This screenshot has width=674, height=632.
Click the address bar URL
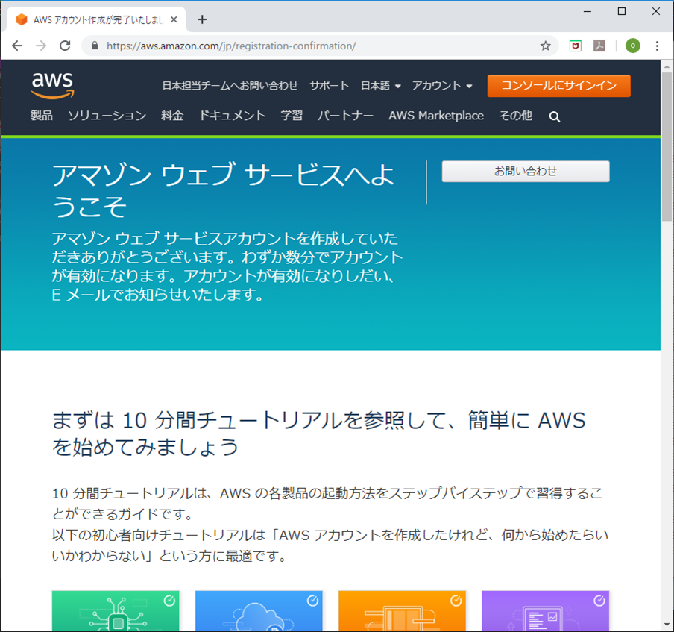coord(231,46)
